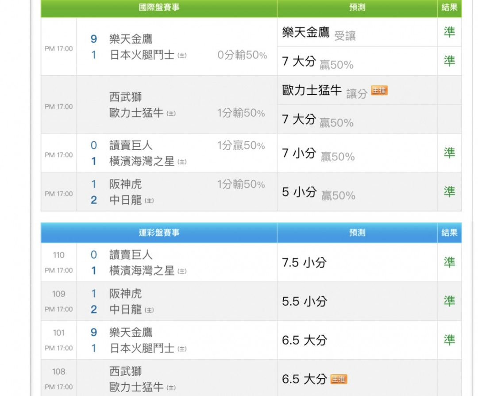Click the 準 result for 7.5 小分

click(450, 262)
